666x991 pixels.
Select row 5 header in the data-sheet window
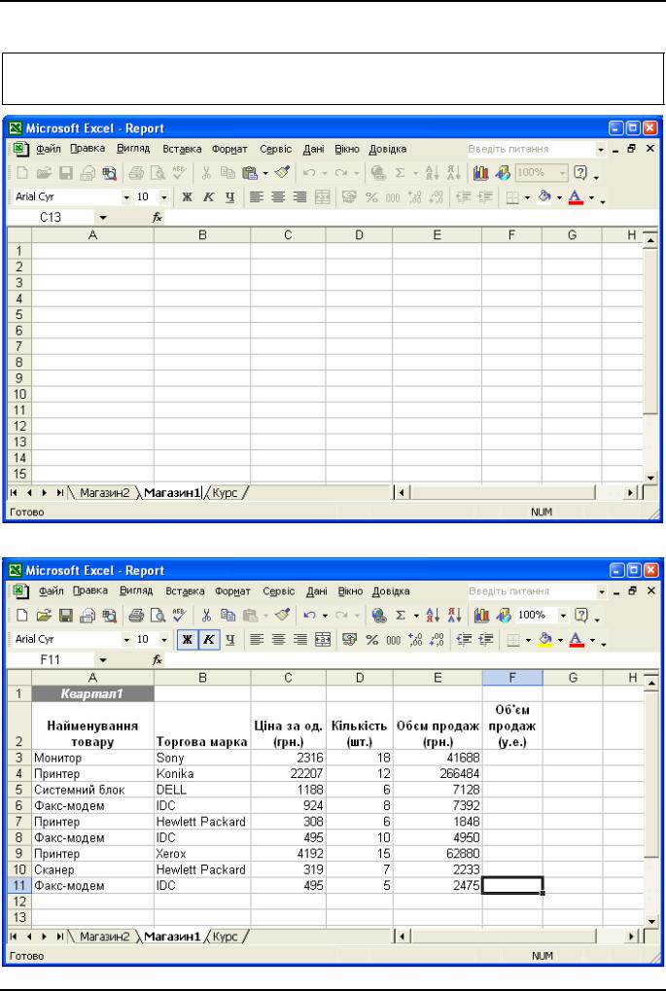[18, 790]
